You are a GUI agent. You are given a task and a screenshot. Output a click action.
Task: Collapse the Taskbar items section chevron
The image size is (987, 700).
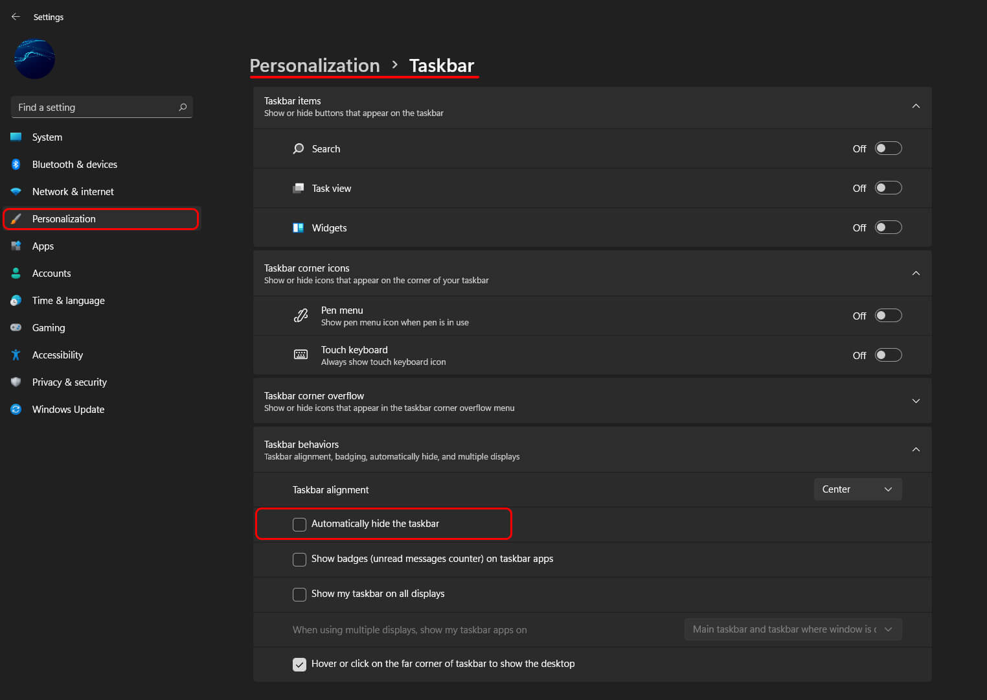[x=916, y=106]
